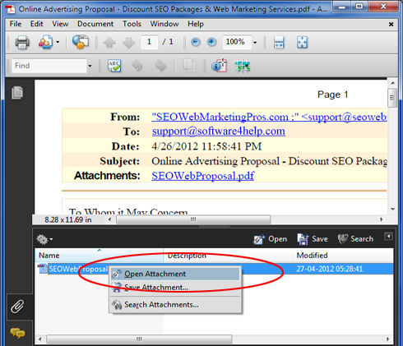The image size is (403, 346).
Task: Click the SEOWebMarketingPros.com sender email link
Action: coord(269,117)
